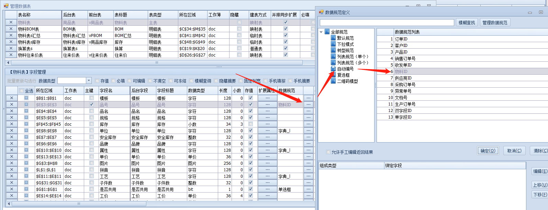
Task: Open data spec ellipsis for 品号 row
Action: pos(308,104)
